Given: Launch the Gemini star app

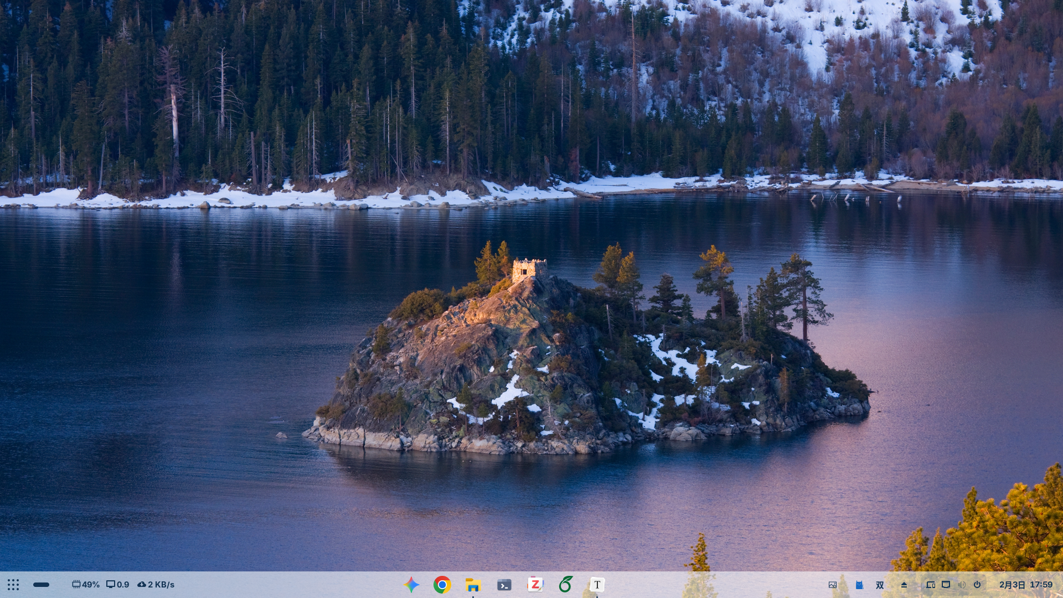Looking at the screenshot, I should pyautogui.click(x=411, y=585).
